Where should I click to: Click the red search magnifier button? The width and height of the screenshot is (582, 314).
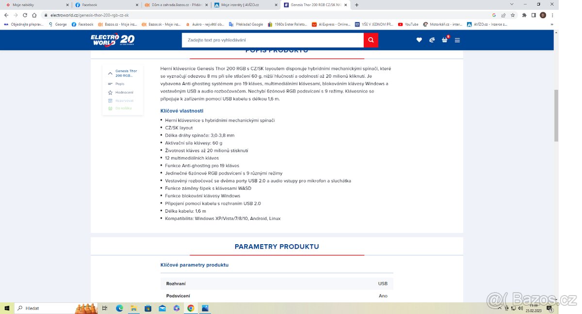click(371, 40)
